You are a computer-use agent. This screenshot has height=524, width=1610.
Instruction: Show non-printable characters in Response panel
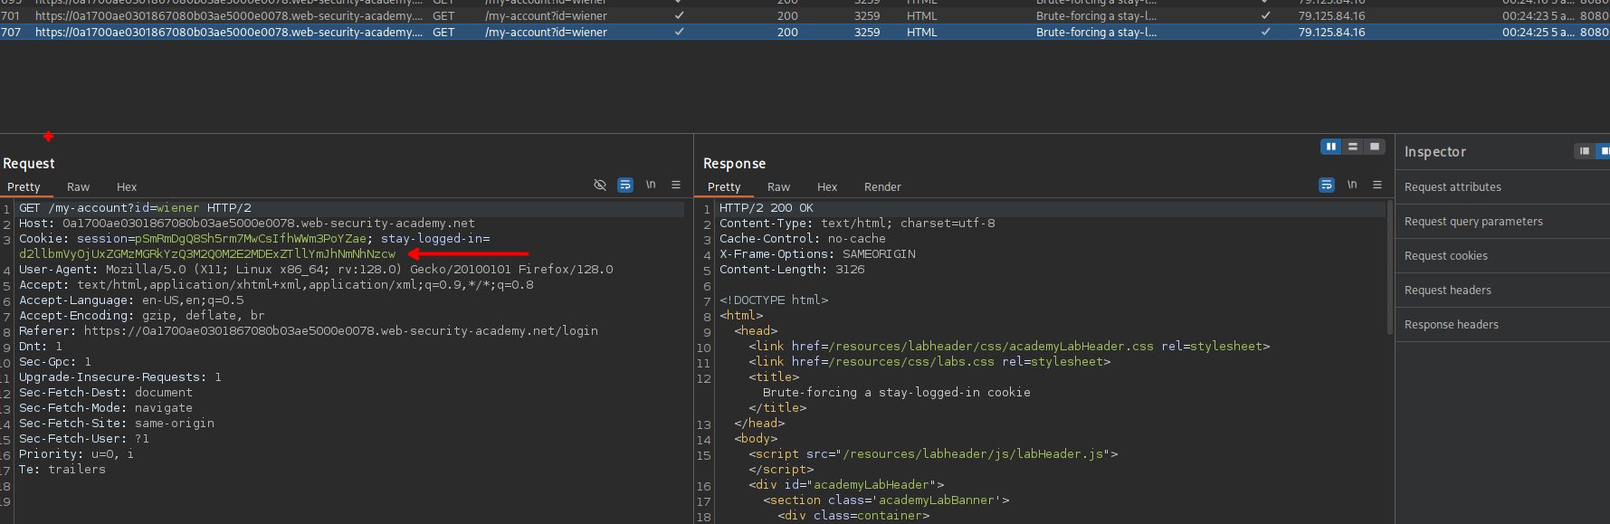pos(1352,185)
